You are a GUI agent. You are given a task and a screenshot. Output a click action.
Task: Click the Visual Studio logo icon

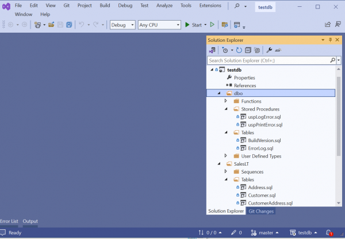[x=6, y=6]
